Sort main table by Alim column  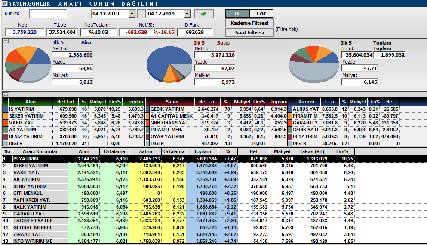coord(84,151)
